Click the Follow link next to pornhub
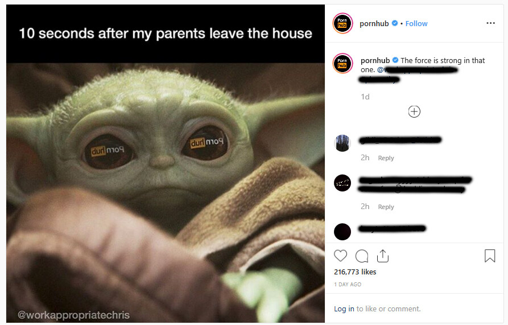Viewport: 508px width, 325px height. [416, 24]
